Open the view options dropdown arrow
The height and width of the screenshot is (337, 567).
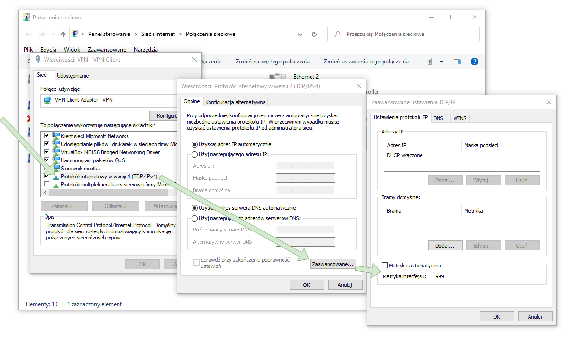click(x=442, y=62)
